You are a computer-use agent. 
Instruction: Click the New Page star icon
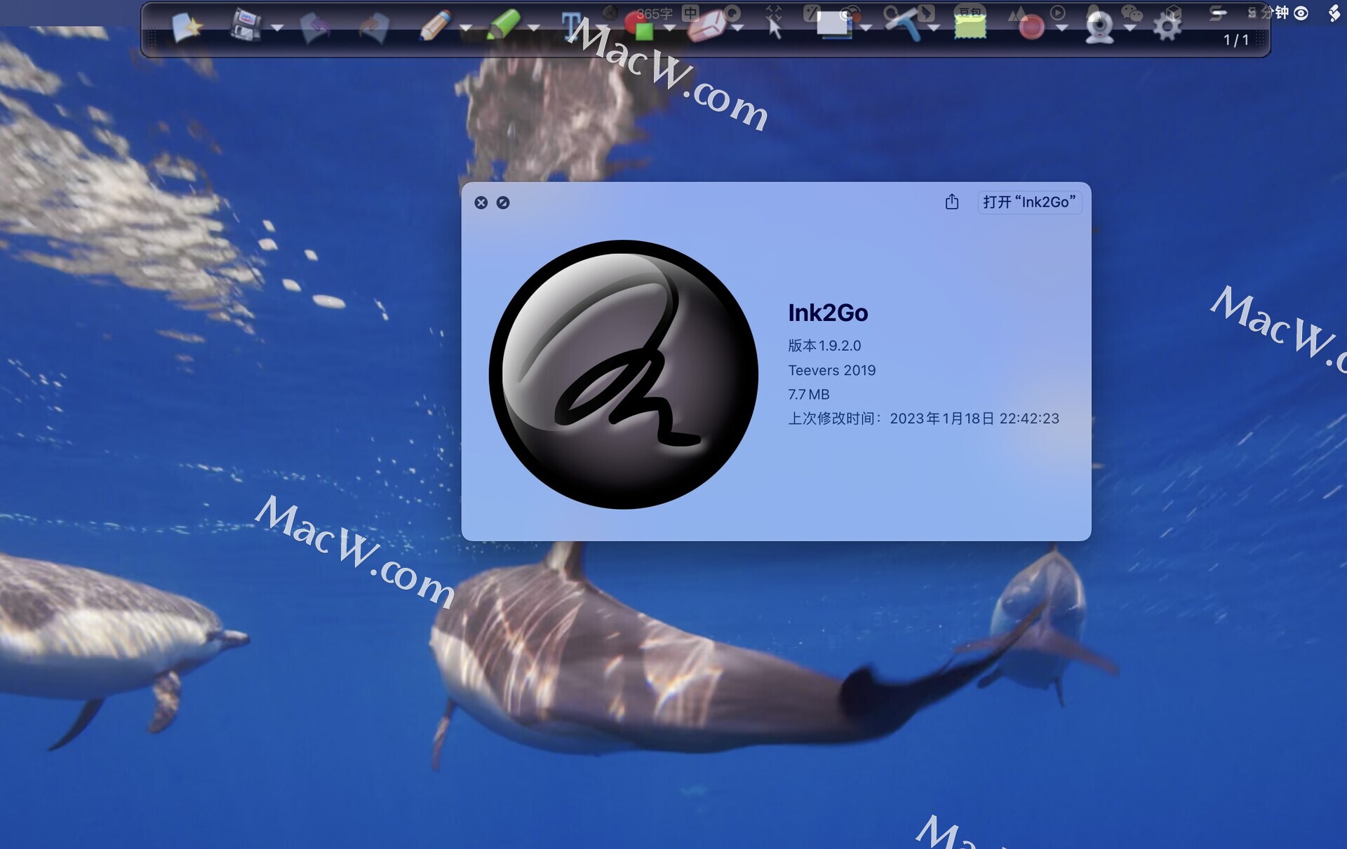tap(187, 27)
